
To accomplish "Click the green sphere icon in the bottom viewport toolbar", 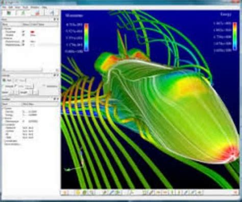I will 84,193.
